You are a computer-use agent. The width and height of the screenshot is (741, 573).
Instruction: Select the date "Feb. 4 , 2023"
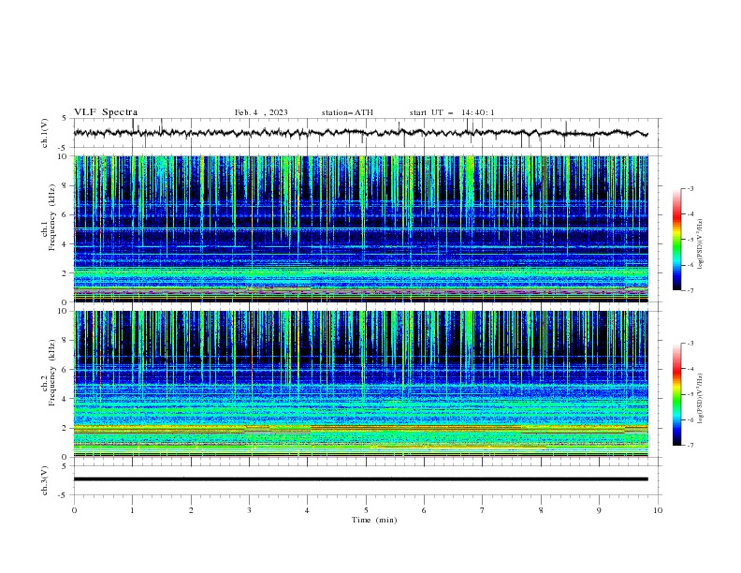pos(261,112)
